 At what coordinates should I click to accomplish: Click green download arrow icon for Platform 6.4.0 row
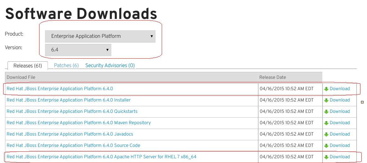coord(326,89)
